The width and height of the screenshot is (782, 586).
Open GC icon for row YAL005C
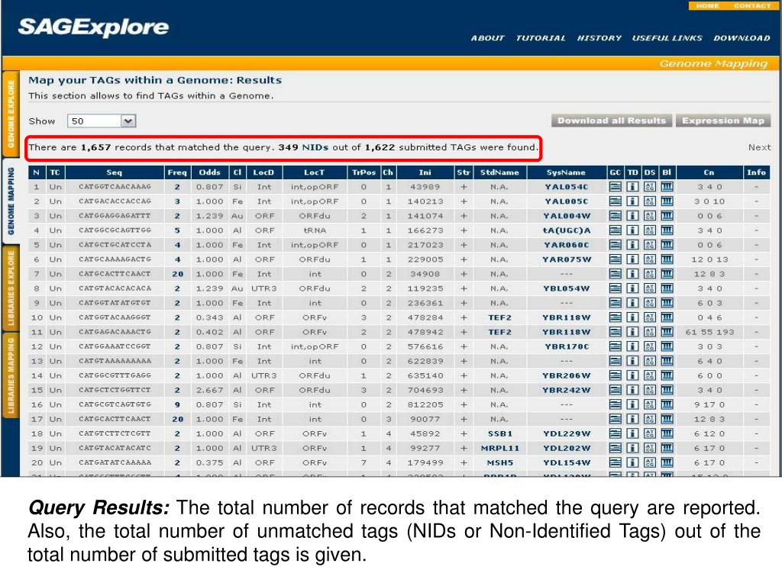click(616, 201)
